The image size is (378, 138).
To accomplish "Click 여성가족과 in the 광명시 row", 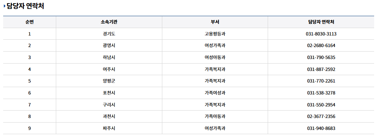I will coord(215,46).
